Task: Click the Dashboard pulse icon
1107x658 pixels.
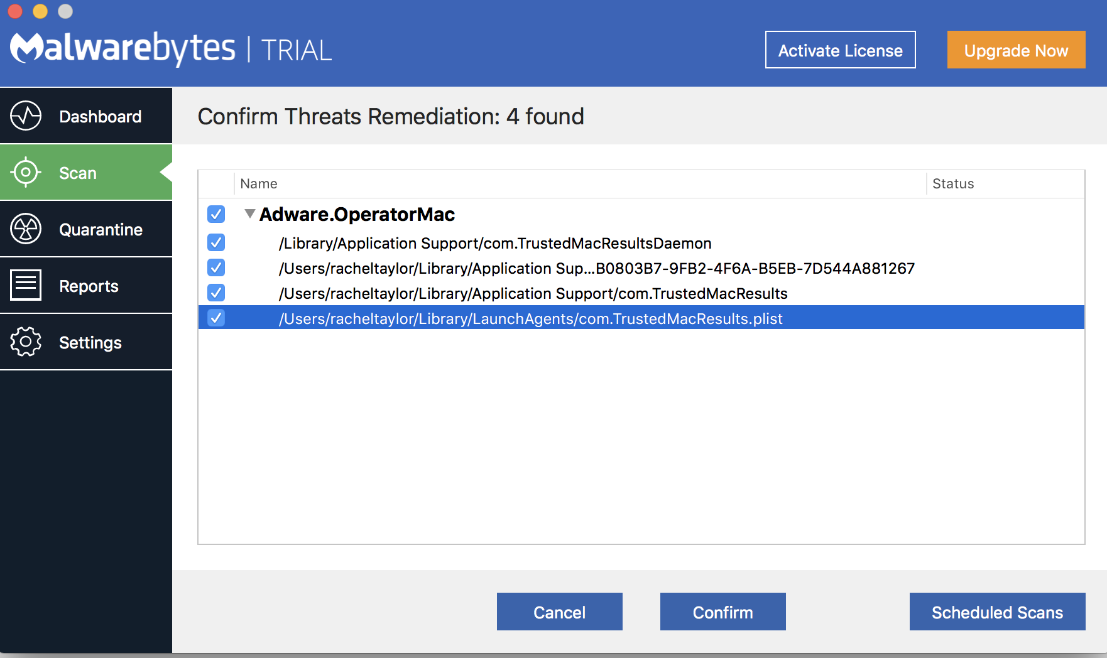Action: click(x=26, y=116)
